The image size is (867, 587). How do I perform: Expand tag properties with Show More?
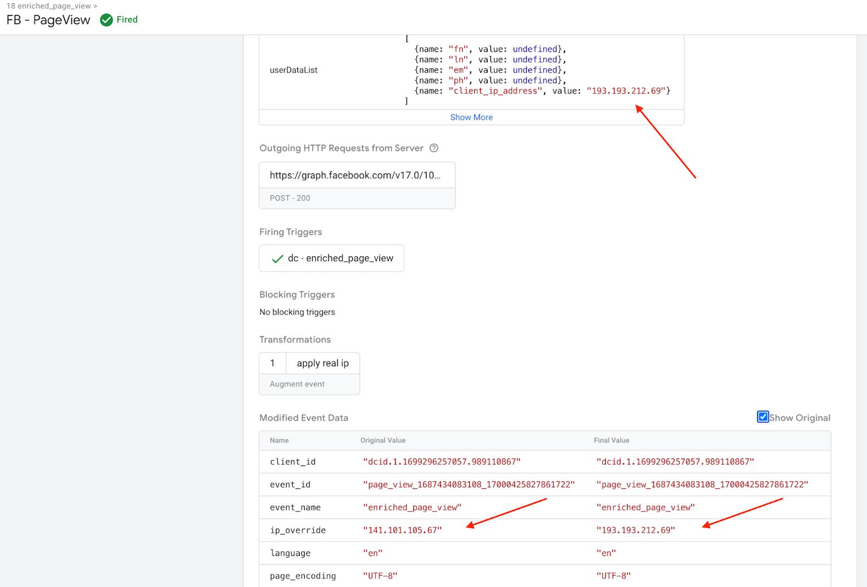[471, 117]
